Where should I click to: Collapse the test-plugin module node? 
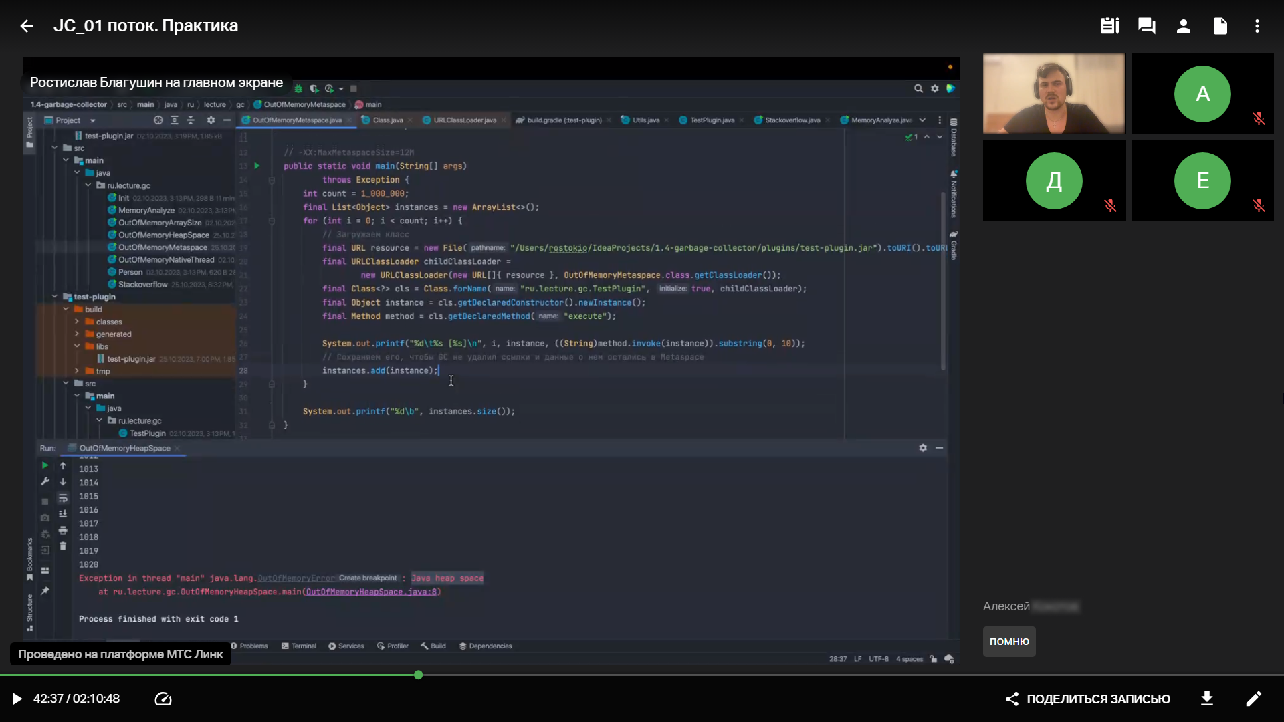click(x=55, y=297)
